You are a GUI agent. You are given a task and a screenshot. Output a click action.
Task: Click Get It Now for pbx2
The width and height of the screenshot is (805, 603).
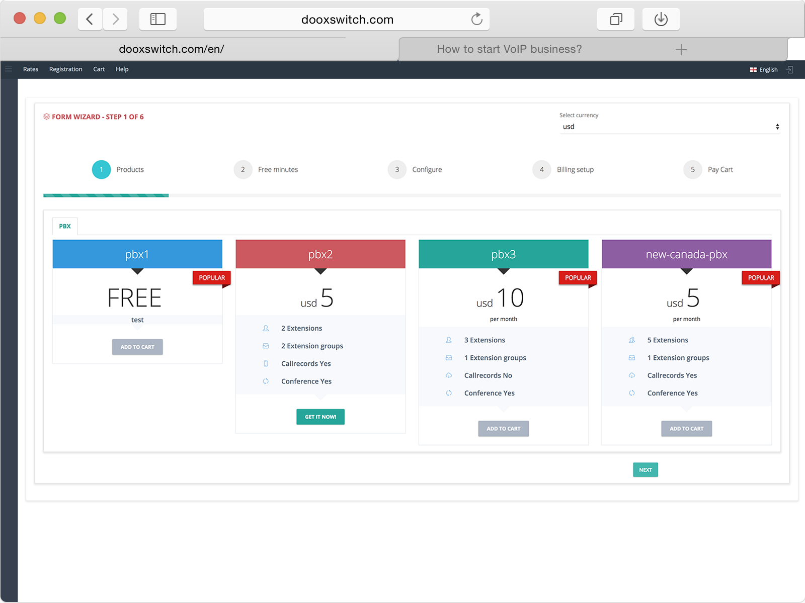pos(320,417)
